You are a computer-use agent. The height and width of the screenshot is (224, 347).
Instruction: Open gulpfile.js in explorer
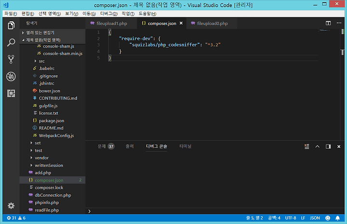click(x=53, y=106)
